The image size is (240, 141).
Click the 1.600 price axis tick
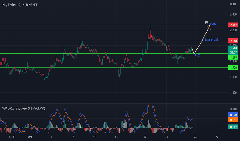[233, 77]
